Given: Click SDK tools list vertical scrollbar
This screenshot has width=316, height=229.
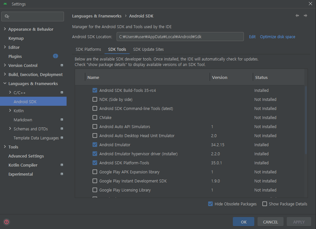Looking at the screenshot, I should pyautogui.click(x=306, y=120).
